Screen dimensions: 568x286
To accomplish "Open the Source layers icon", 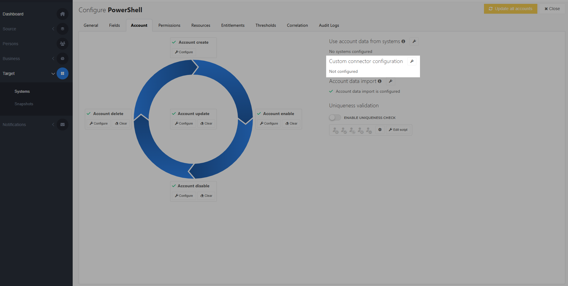I will click(x=63, y=29).
